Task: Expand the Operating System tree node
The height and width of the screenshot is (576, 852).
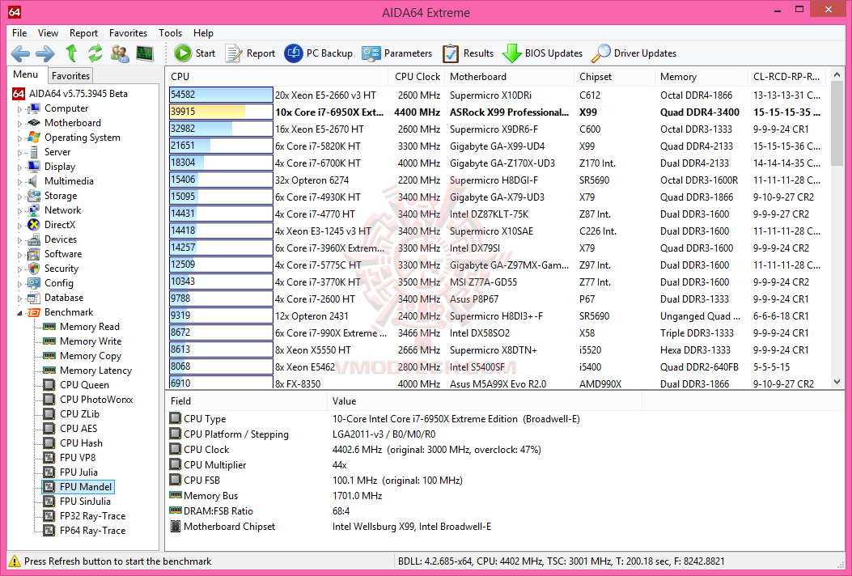Action: pyautogui.click(x=20, y=138)
